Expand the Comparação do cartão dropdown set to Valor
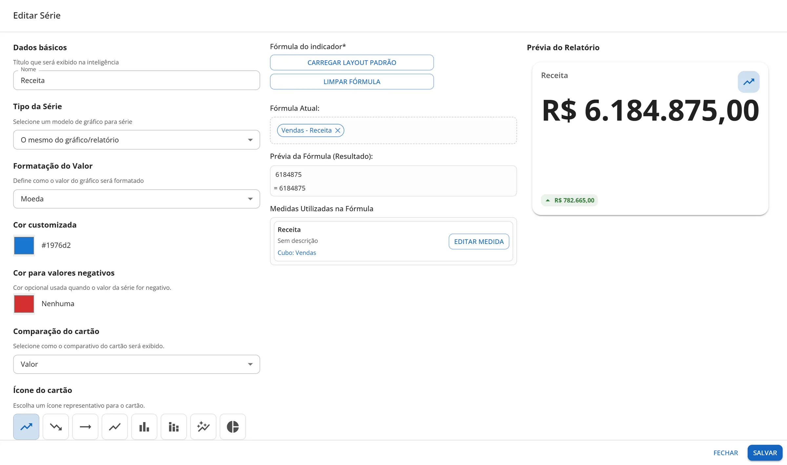 pyautogui.click(x=136, y=364)
